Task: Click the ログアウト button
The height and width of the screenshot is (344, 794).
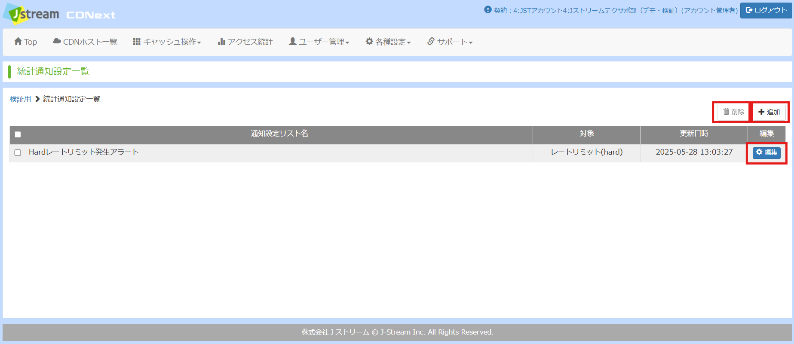Action: [x=766, y=10]
